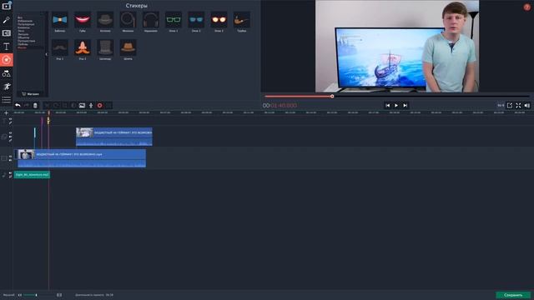Open the More tools list icon
Viewport: 534px width, 300px height.
7,100
